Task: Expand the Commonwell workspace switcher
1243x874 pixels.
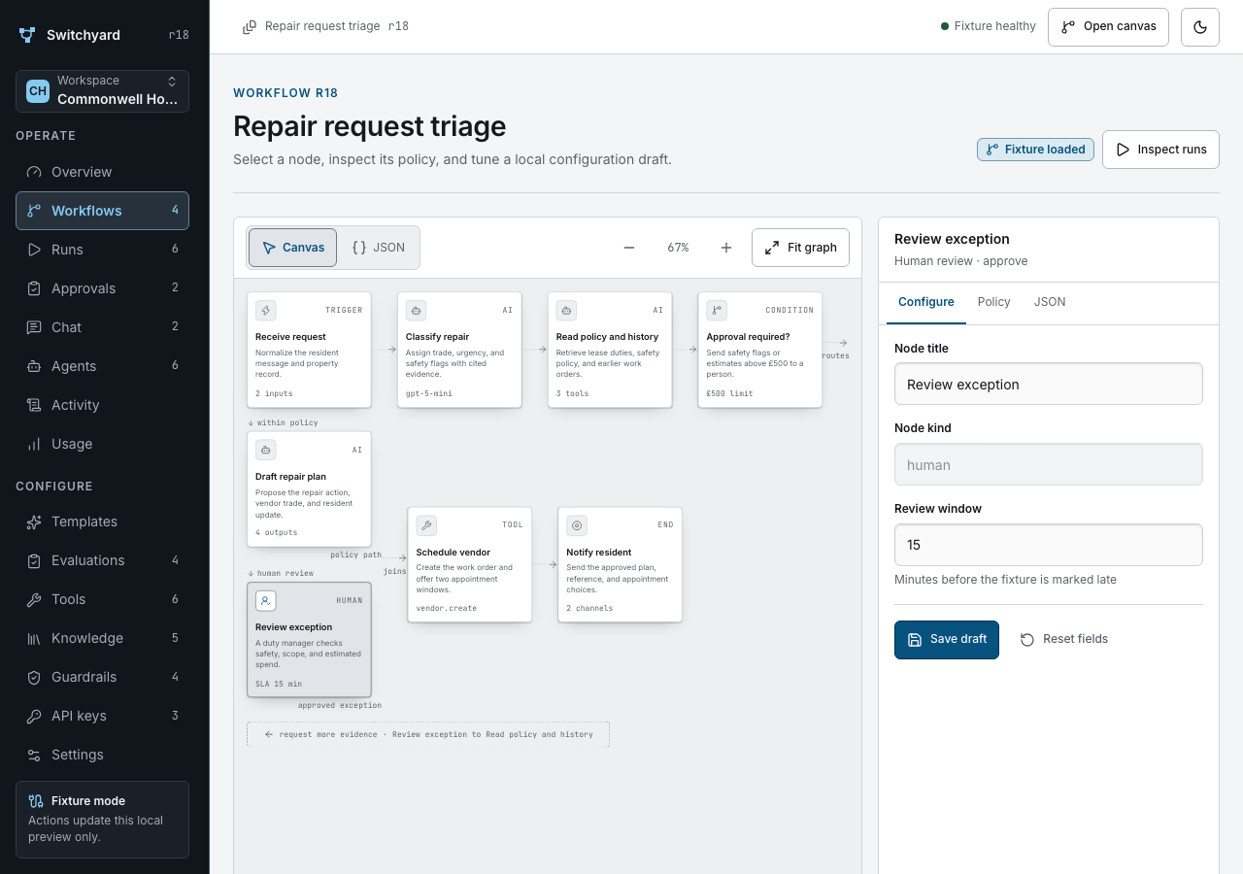Action: click(102, 91)
